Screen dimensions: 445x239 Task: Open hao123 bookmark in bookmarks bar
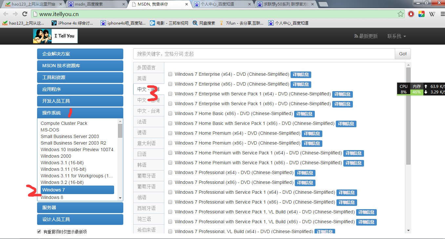coord(23,23)
